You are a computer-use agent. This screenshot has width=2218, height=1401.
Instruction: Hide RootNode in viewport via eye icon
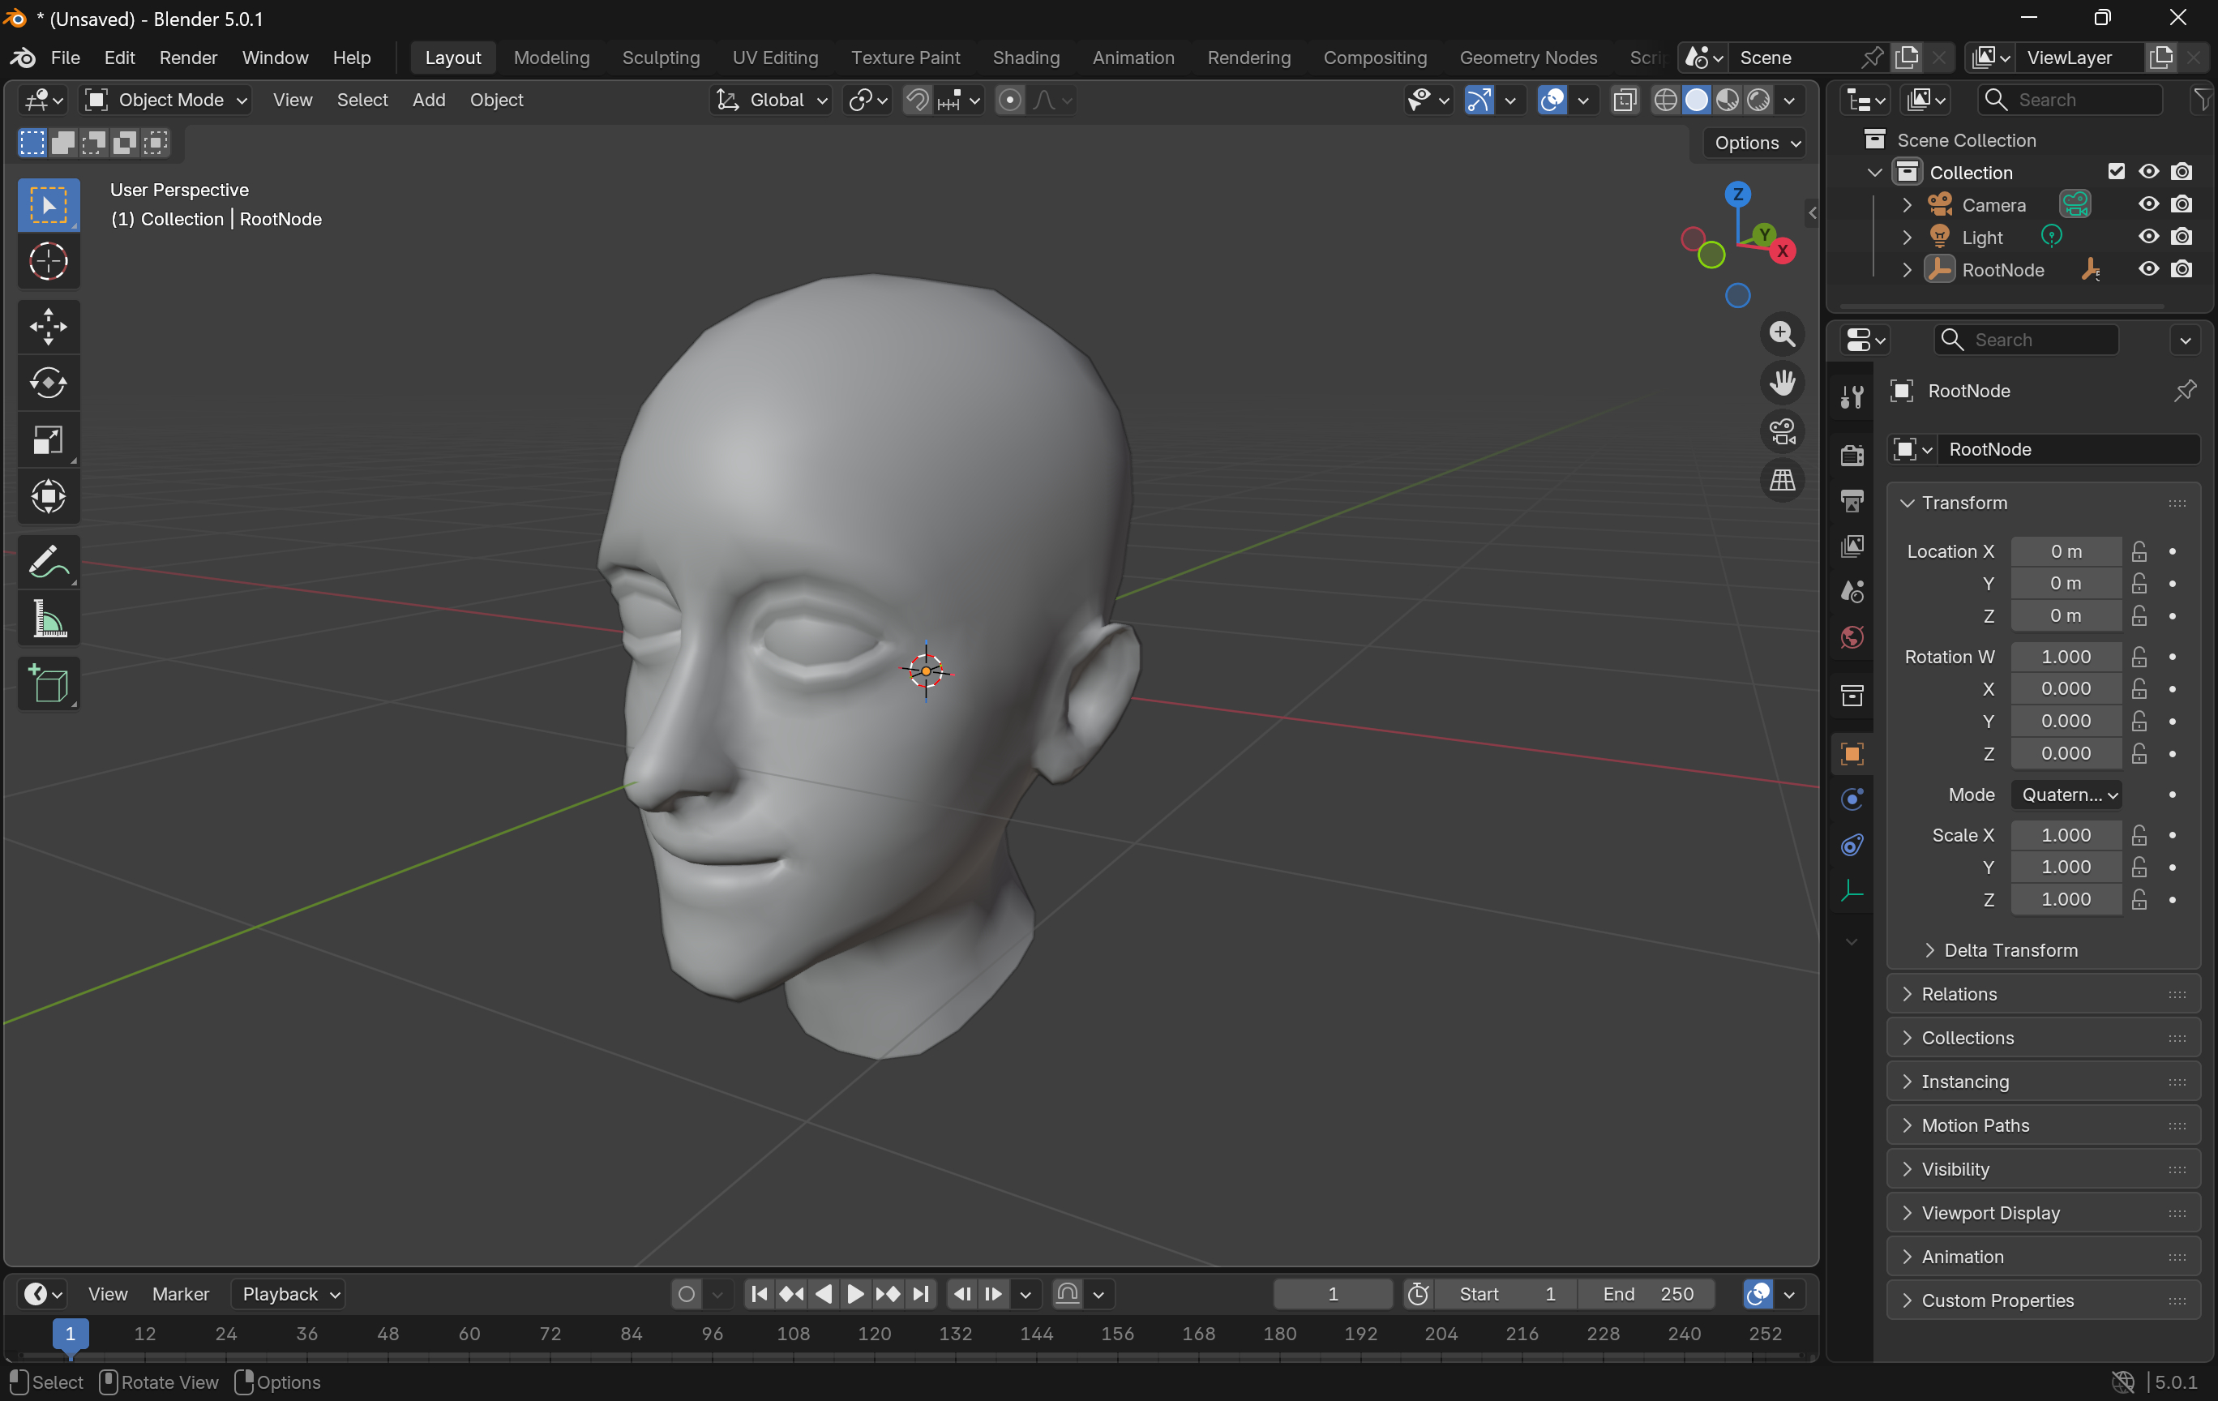pos(2148,270)
